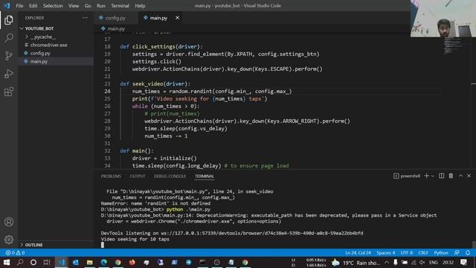Expand the __pycache__ folder
Screen dimensions: 476x268
pyautogui.click(x=56, y=36)
